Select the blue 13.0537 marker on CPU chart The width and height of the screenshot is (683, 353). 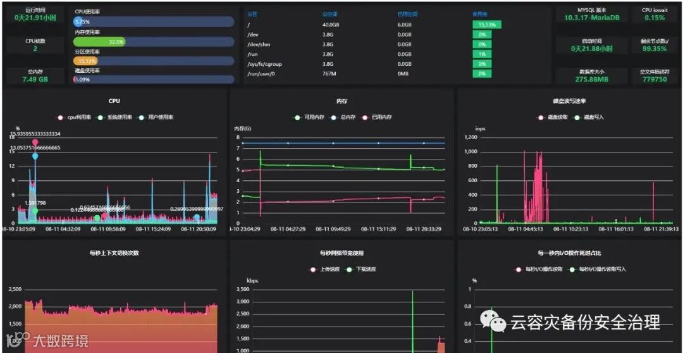[35, 156]
